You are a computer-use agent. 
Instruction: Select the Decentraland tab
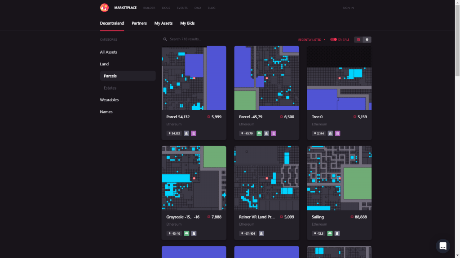click(112, 23)
